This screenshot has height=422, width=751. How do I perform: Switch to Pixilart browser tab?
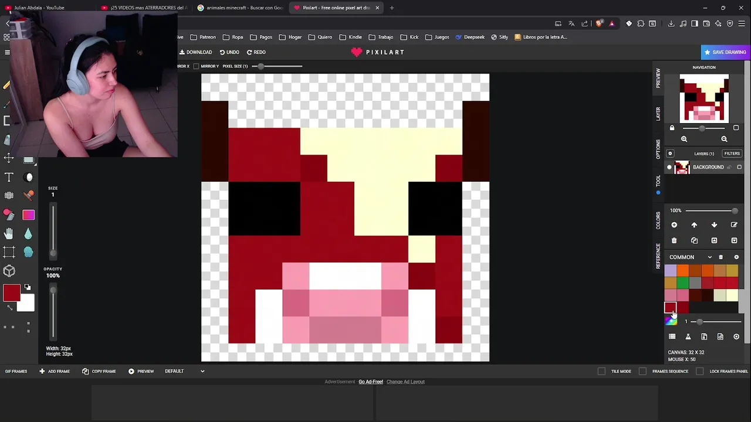337,8
